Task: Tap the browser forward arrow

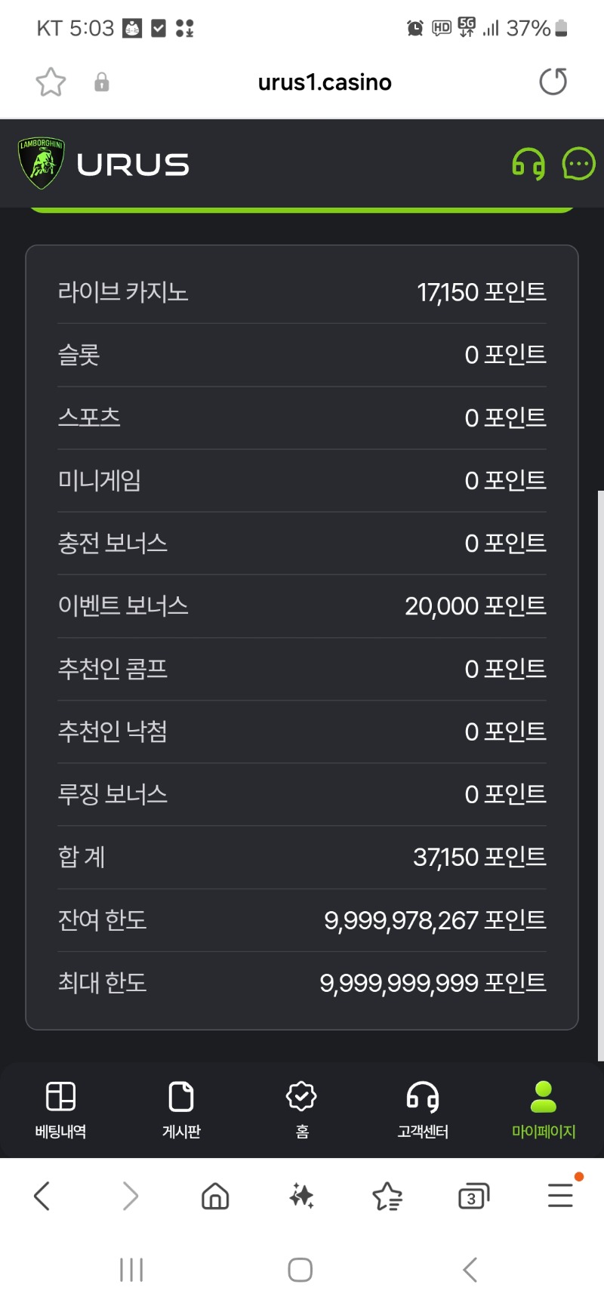Action: click(x=130, y=1196)
